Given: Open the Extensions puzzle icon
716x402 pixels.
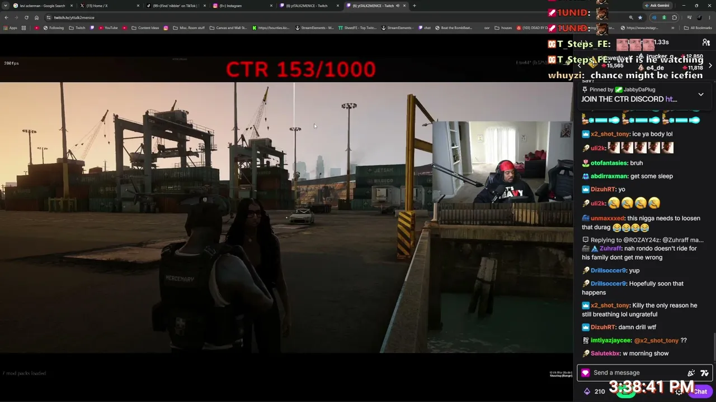Looking at the screenshot, I should pos(674,17).
